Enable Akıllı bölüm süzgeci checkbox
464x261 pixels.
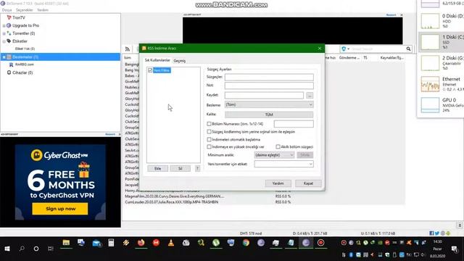[278, 146]
